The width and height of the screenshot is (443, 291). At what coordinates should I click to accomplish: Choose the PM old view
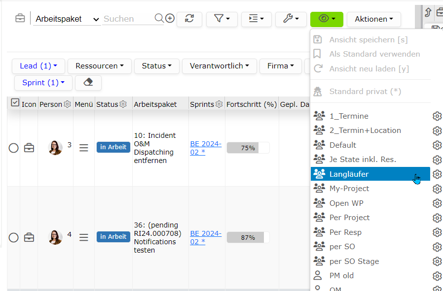(370, 276)
